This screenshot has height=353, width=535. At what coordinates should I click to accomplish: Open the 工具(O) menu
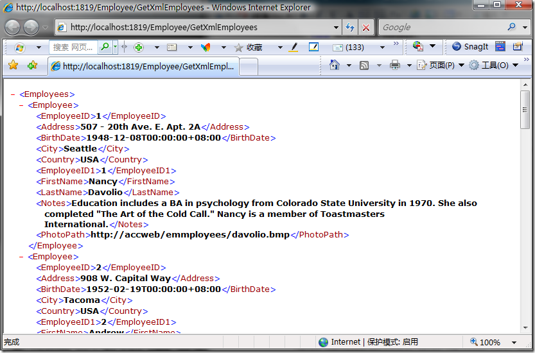pos(494,65)
